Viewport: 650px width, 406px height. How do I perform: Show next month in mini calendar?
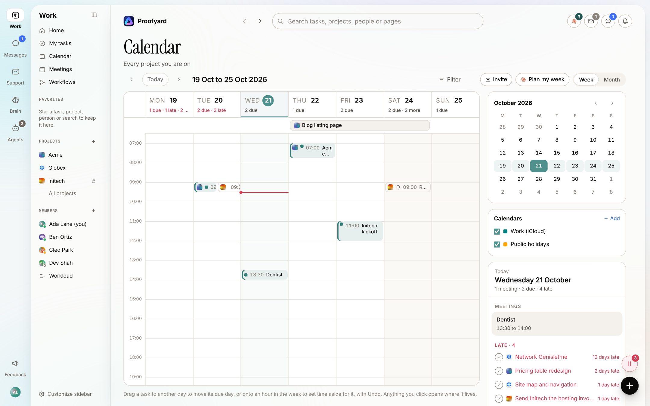click(x=612, y=103)
